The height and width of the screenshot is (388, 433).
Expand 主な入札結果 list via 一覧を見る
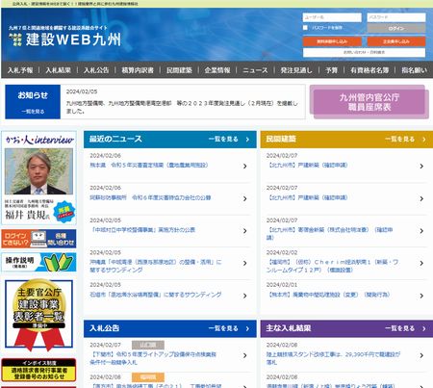(405, 328)
